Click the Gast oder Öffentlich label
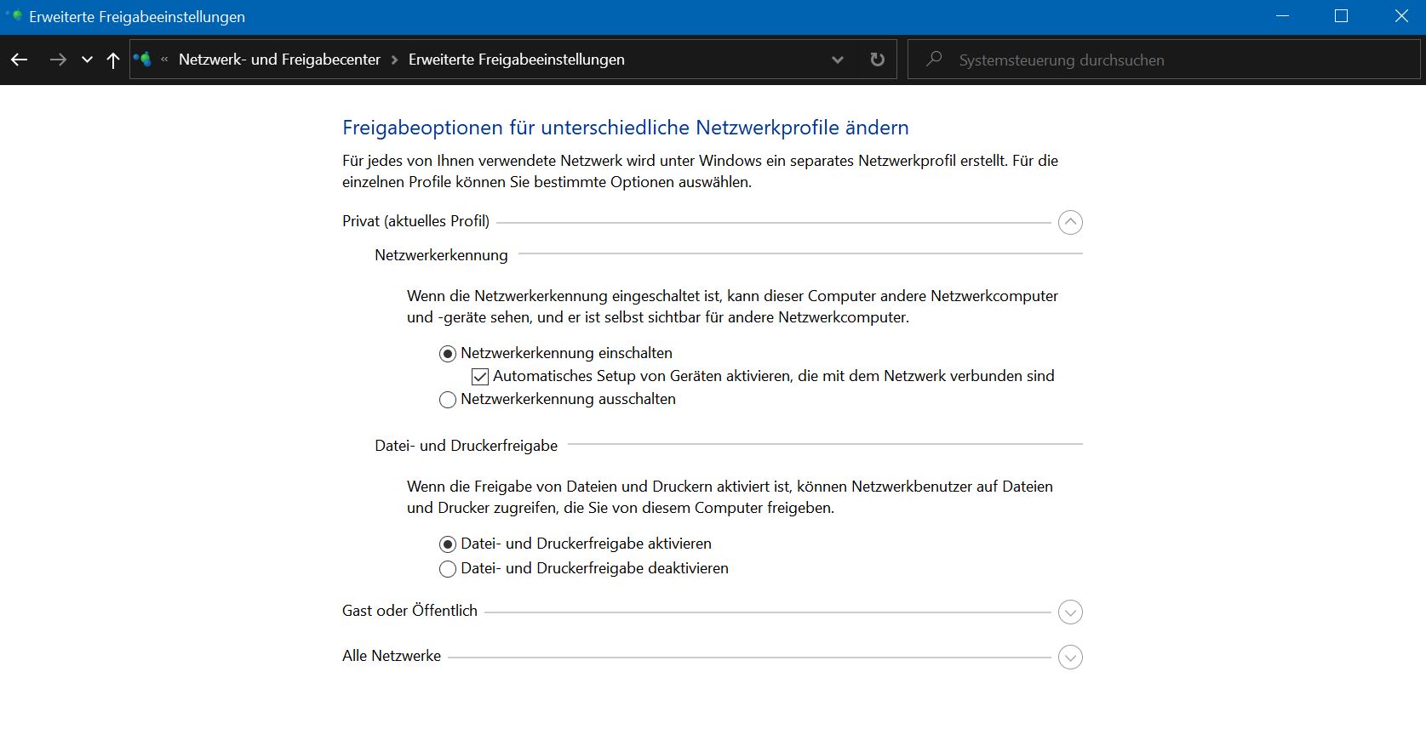 point(409,611)
